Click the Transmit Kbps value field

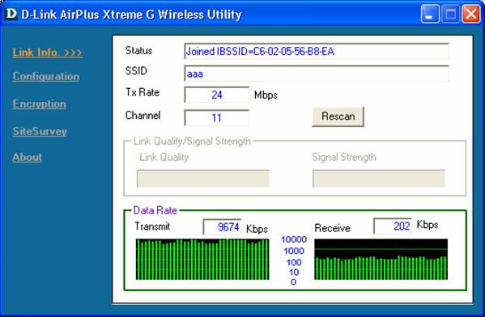click(222, 226)
